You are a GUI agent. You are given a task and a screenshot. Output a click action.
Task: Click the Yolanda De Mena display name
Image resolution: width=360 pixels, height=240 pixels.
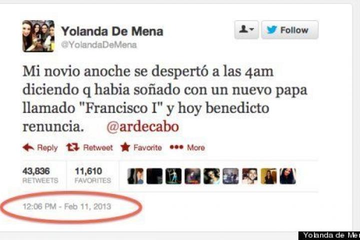[112, 31]
